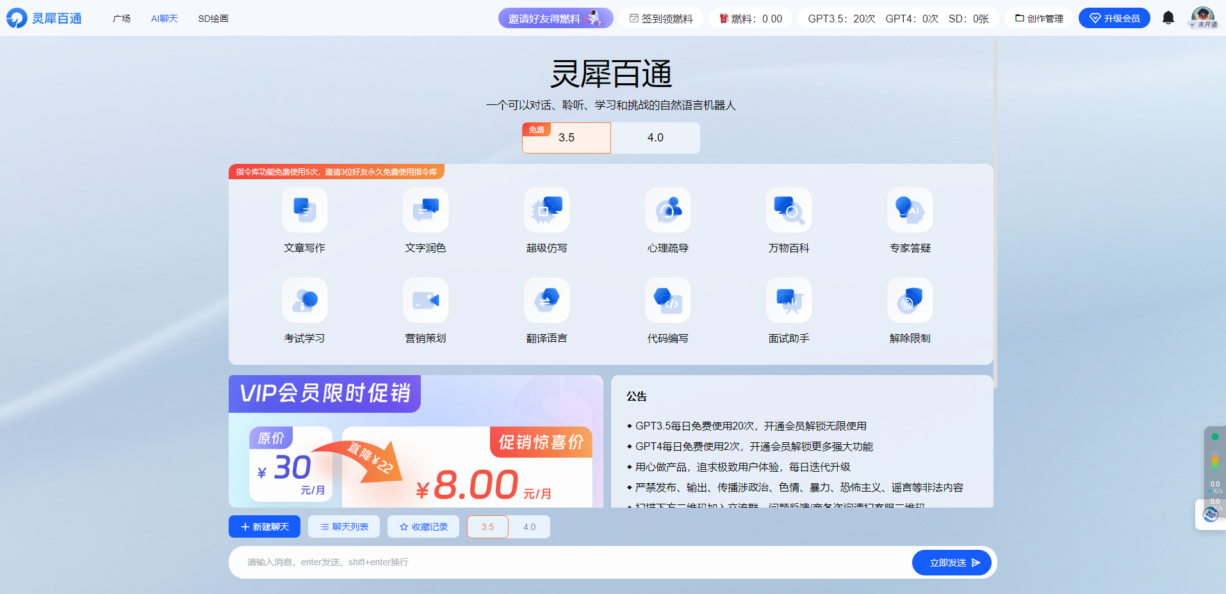Click the 超级仿写 rewriting tool icon
The image size is (1226, 594).
[x=546, y=210]
